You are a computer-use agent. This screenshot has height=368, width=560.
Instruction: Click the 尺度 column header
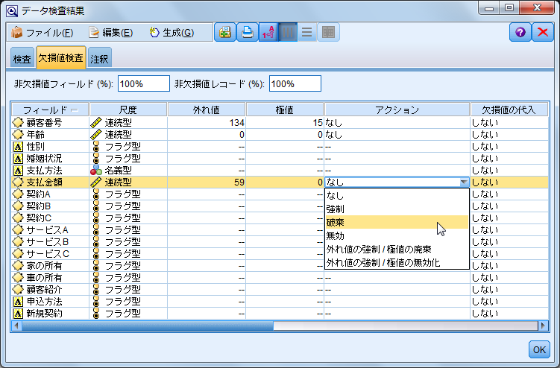pyautogui.click(x=128, y=110)
